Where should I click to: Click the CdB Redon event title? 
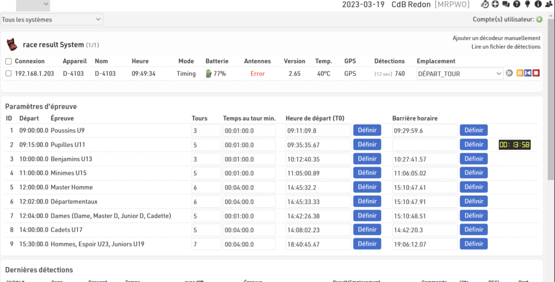click(x=411, y=4)
